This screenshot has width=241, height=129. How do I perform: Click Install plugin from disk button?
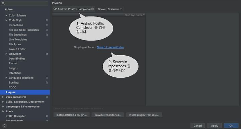click(x=144, y=115)
